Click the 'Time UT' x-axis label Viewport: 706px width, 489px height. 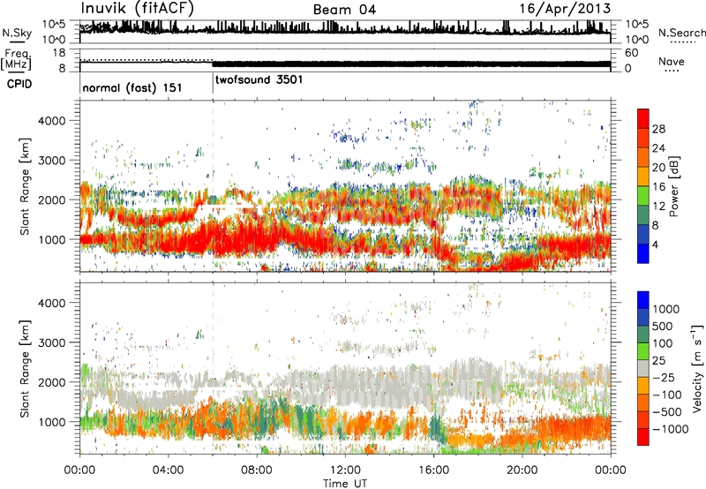tap(345, 483)
